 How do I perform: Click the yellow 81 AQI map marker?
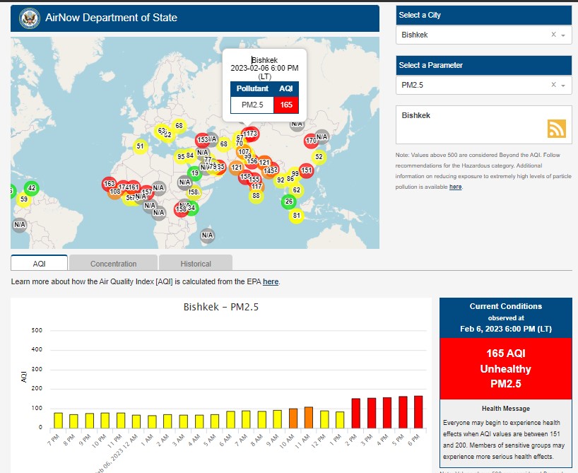296,216
